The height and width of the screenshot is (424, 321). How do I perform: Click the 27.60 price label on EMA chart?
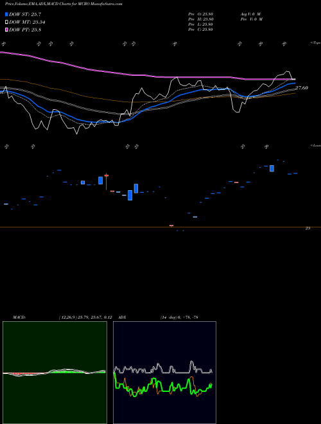302,87
